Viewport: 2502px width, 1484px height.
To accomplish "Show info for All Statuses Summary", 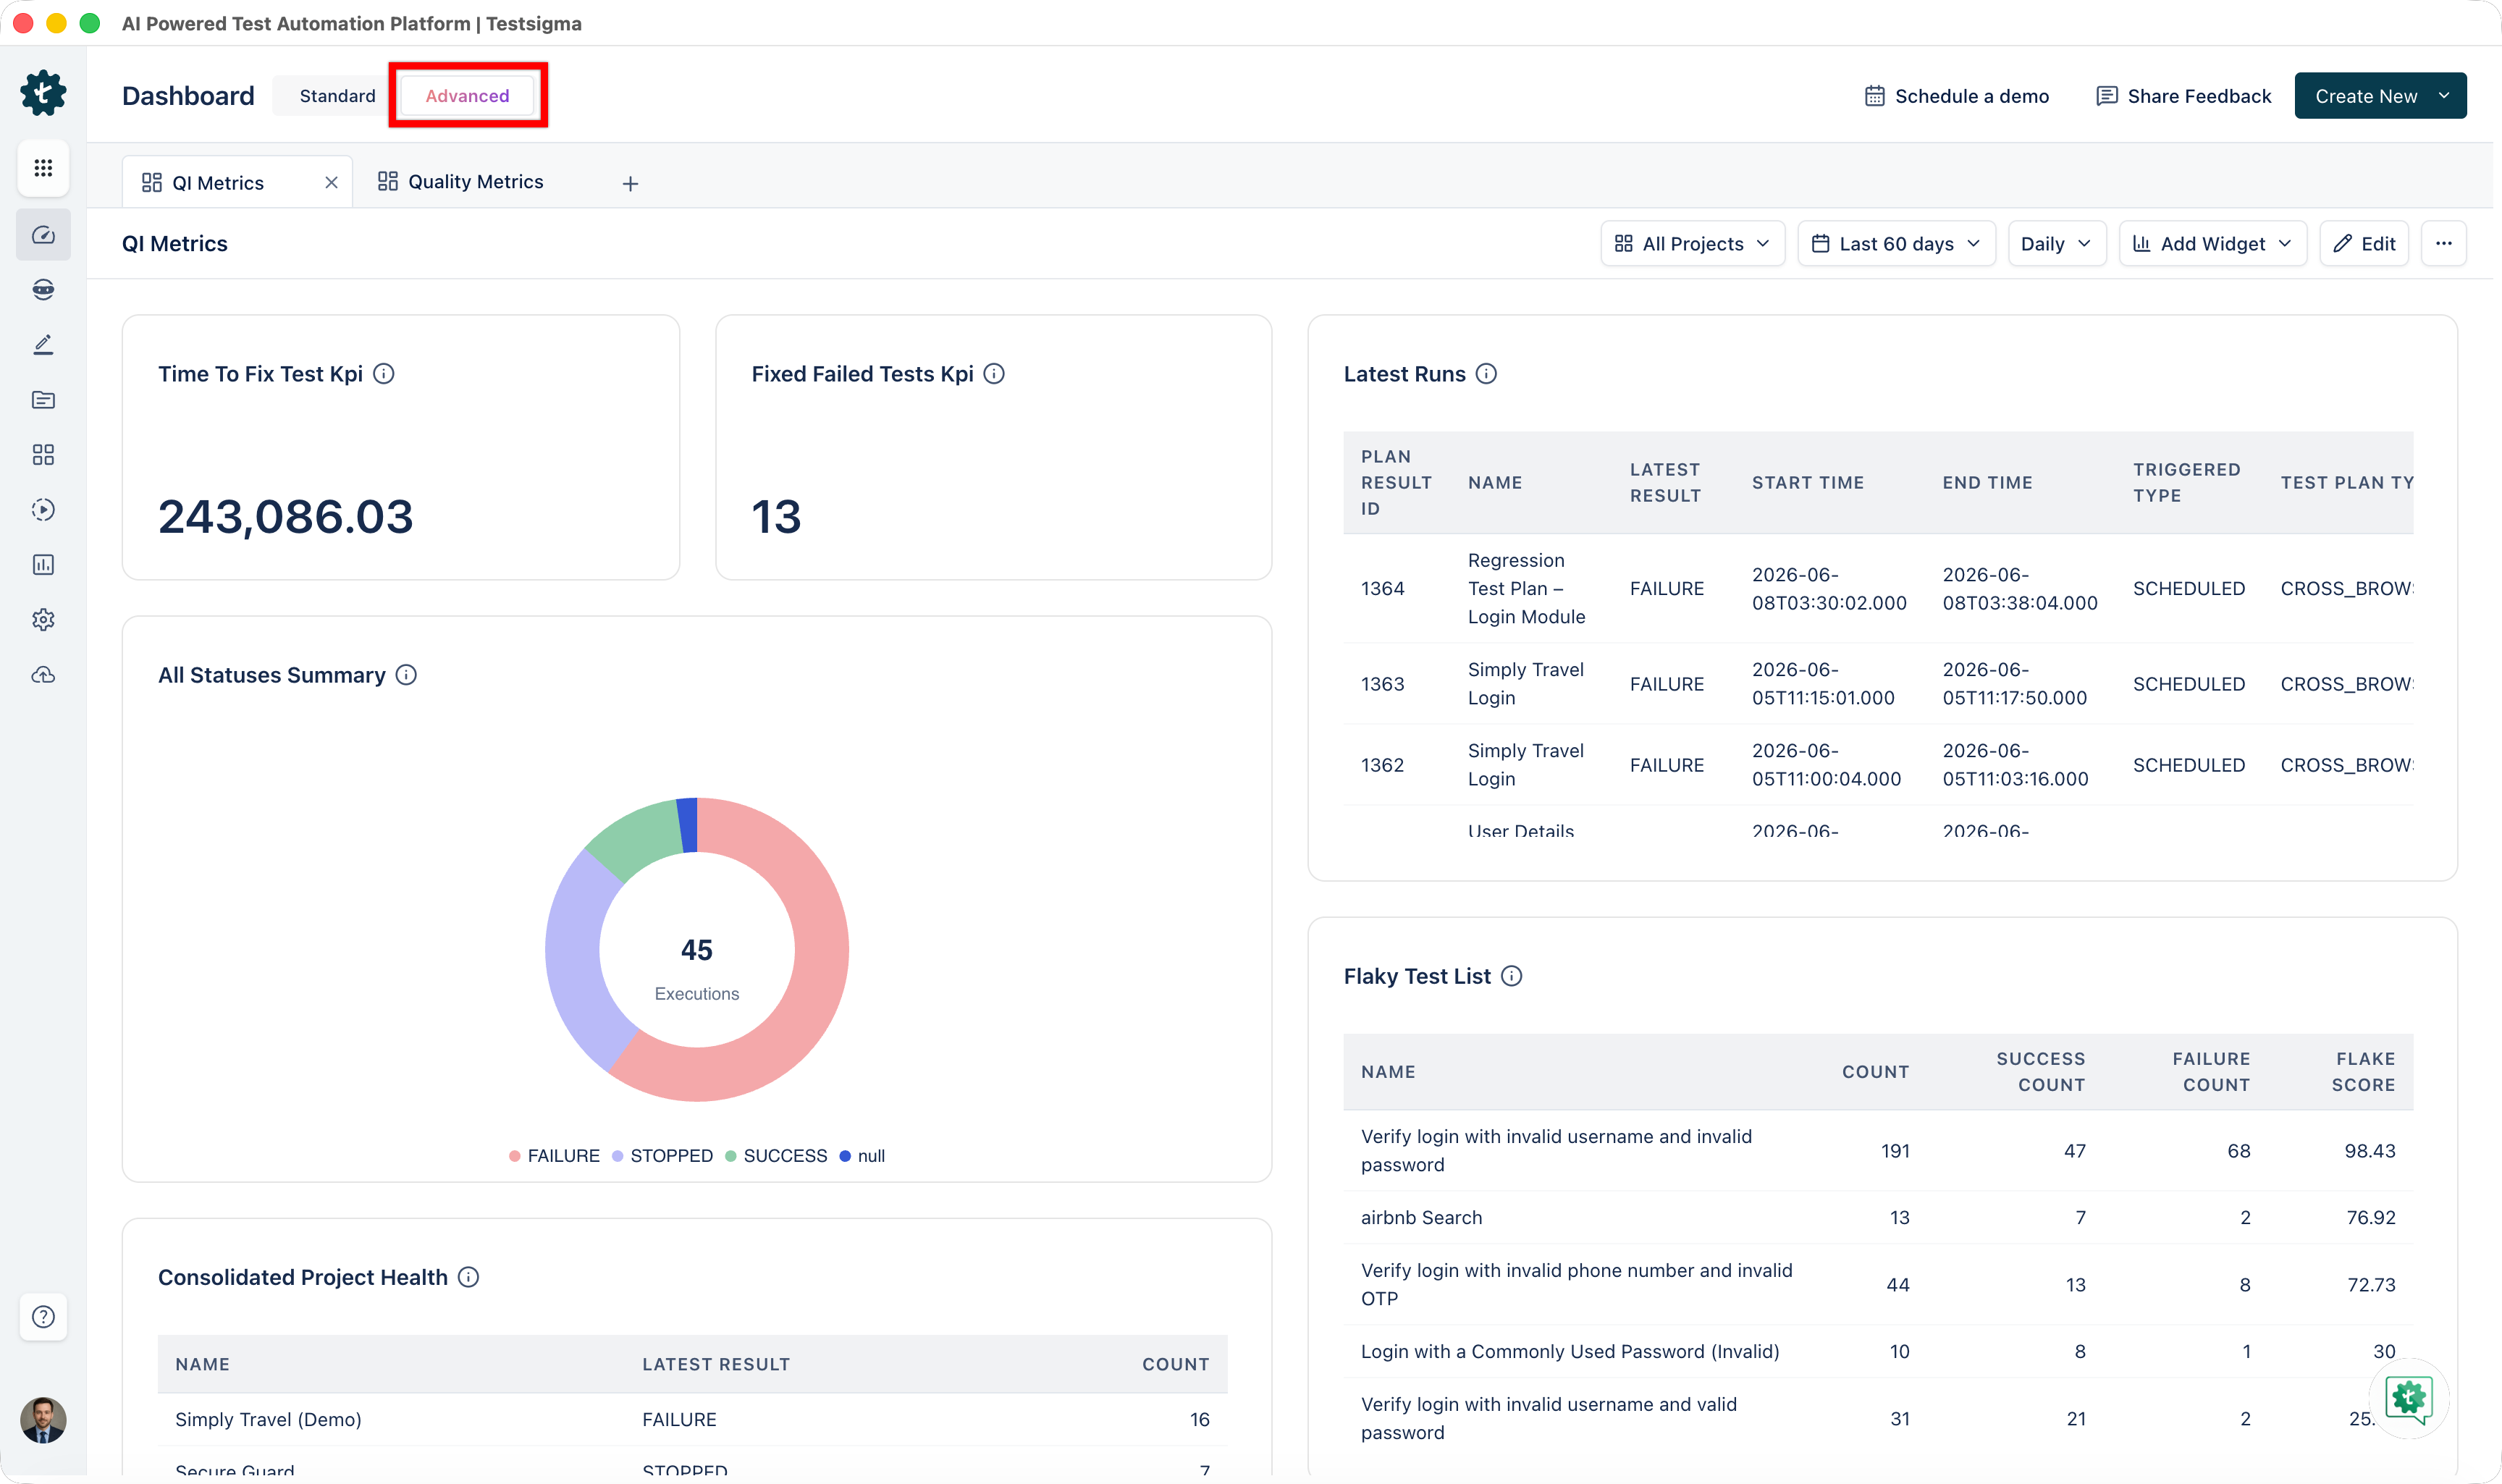I will 406,675.
